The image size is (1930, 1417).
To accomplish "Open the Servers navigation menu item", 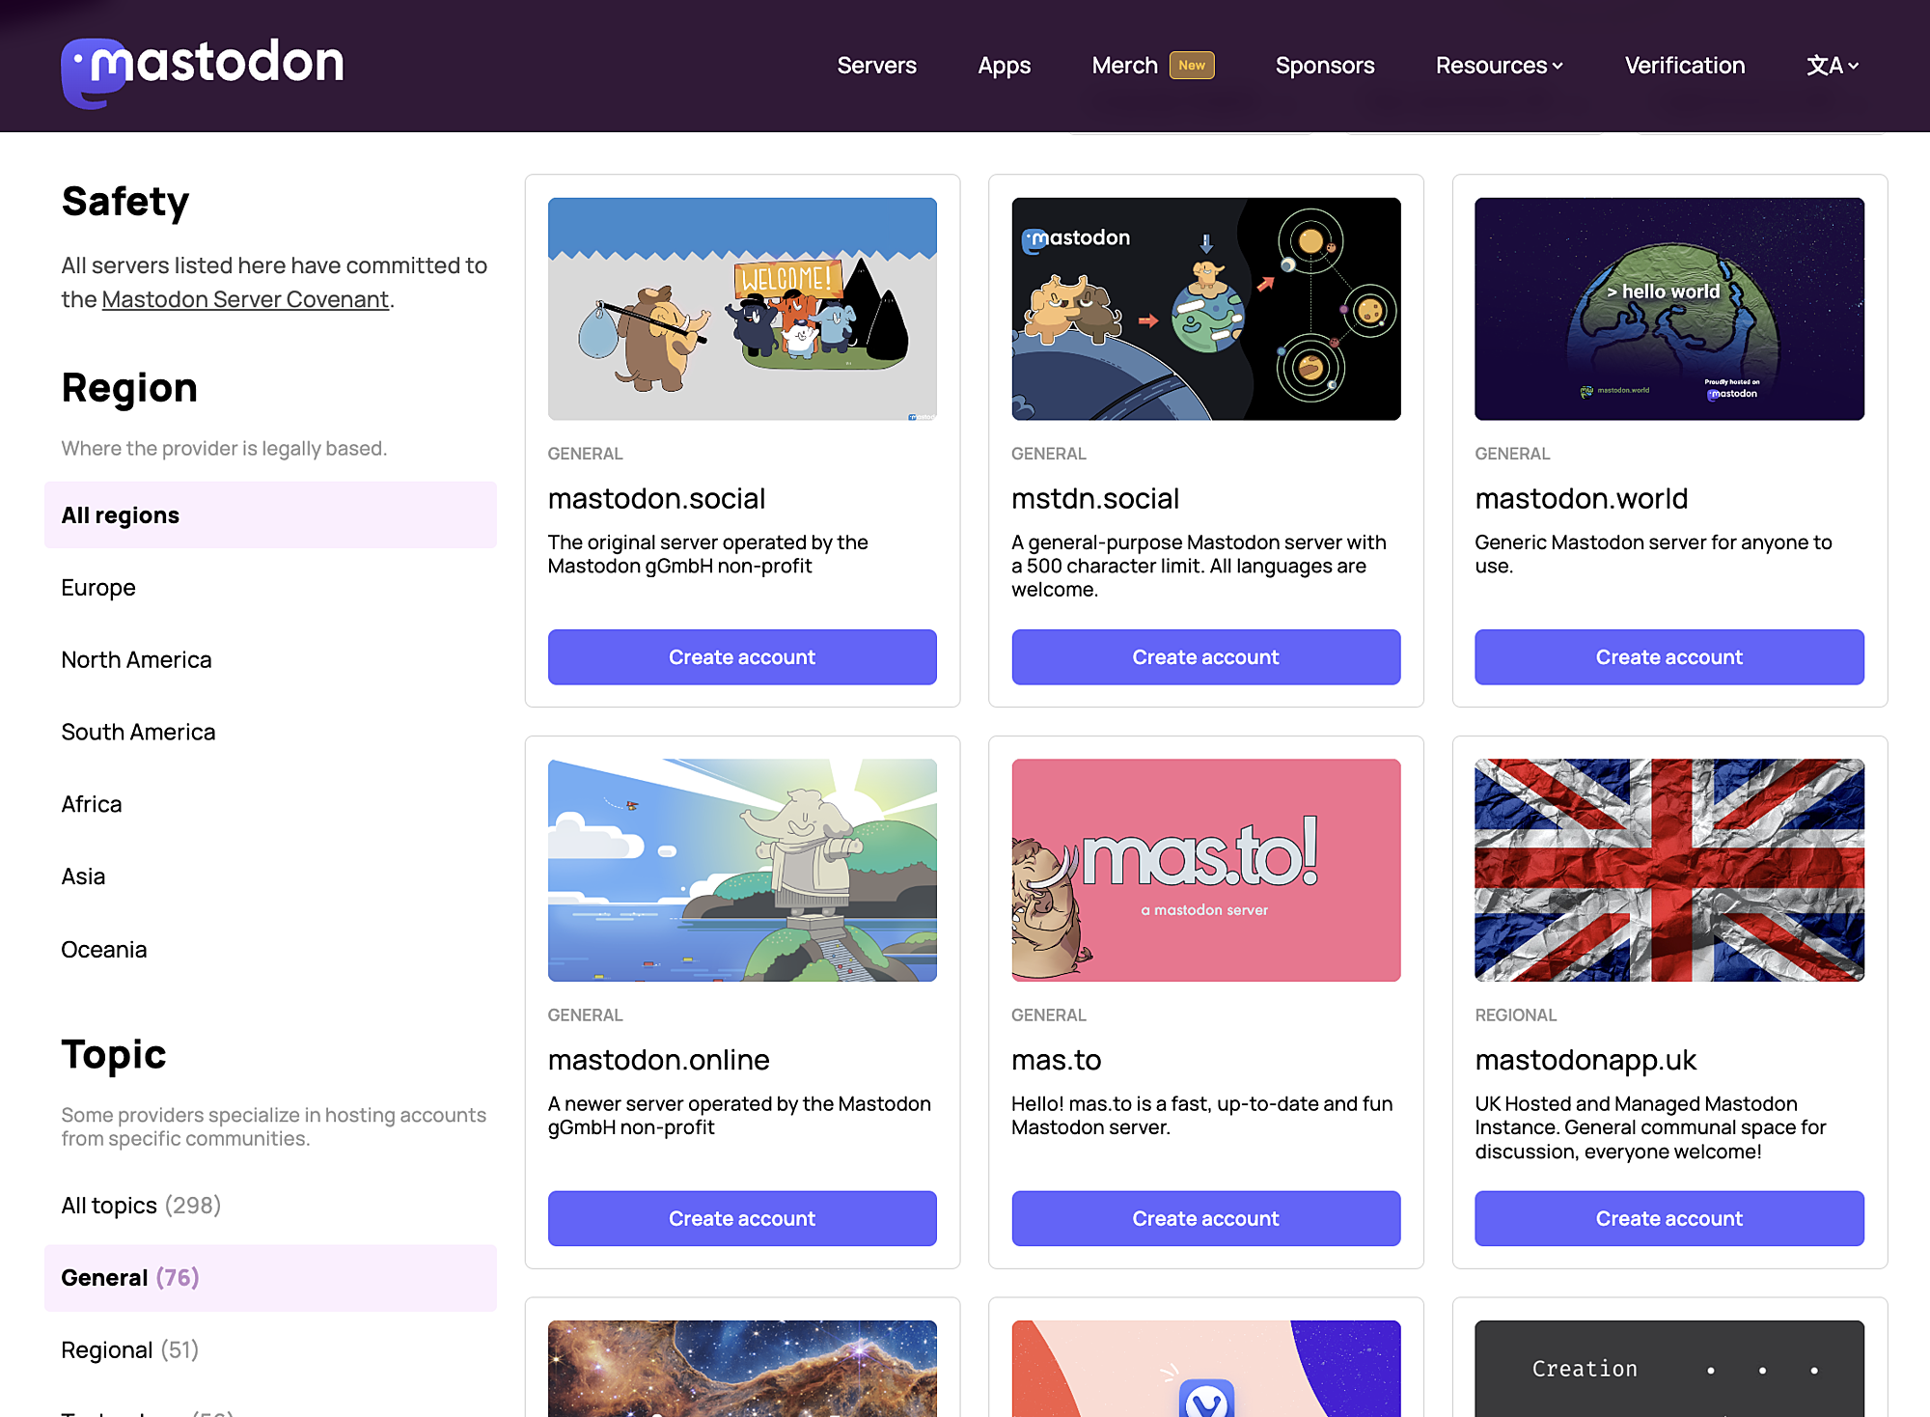I will point(876,65).
